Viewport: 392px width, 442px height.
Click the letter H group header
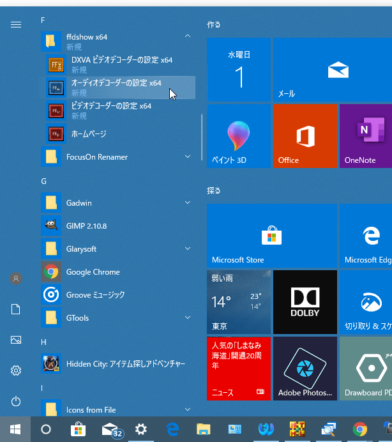click(x=43, y=342)
